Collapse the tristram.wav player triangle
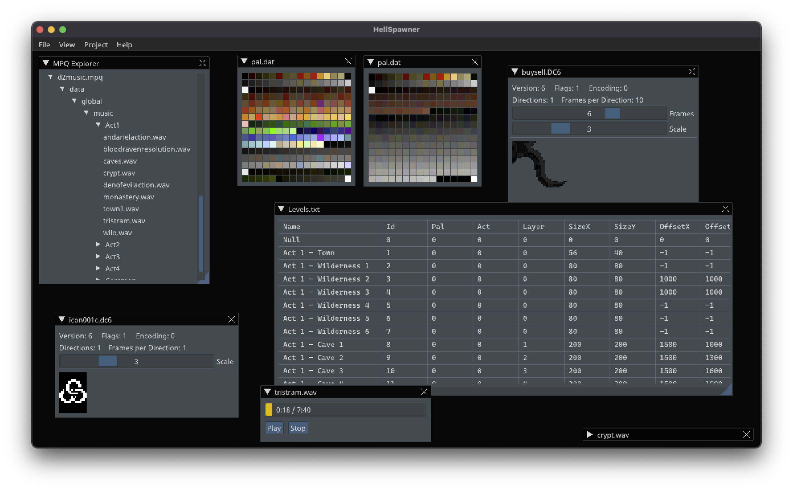 267,392
